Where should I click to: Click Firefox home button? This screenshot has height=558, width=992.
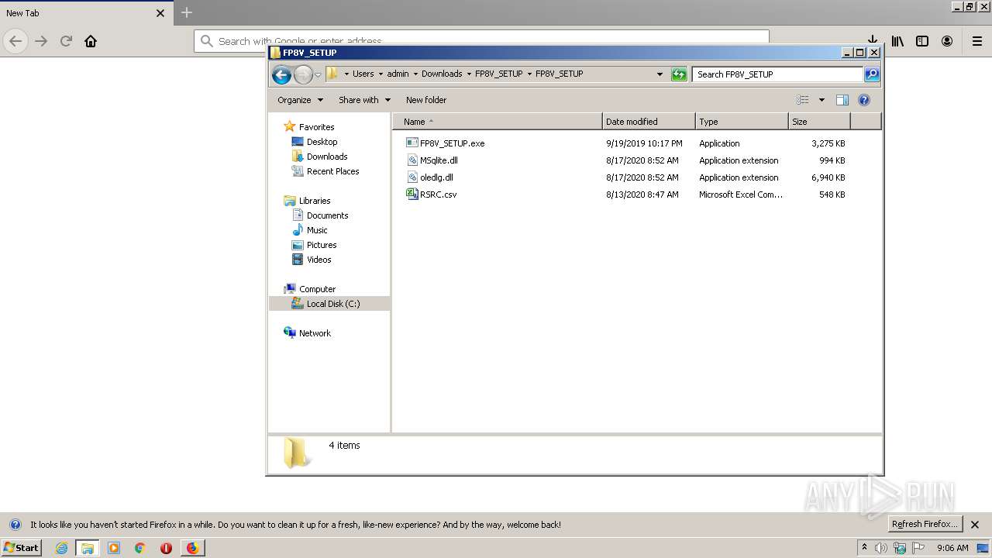[91, 41]
